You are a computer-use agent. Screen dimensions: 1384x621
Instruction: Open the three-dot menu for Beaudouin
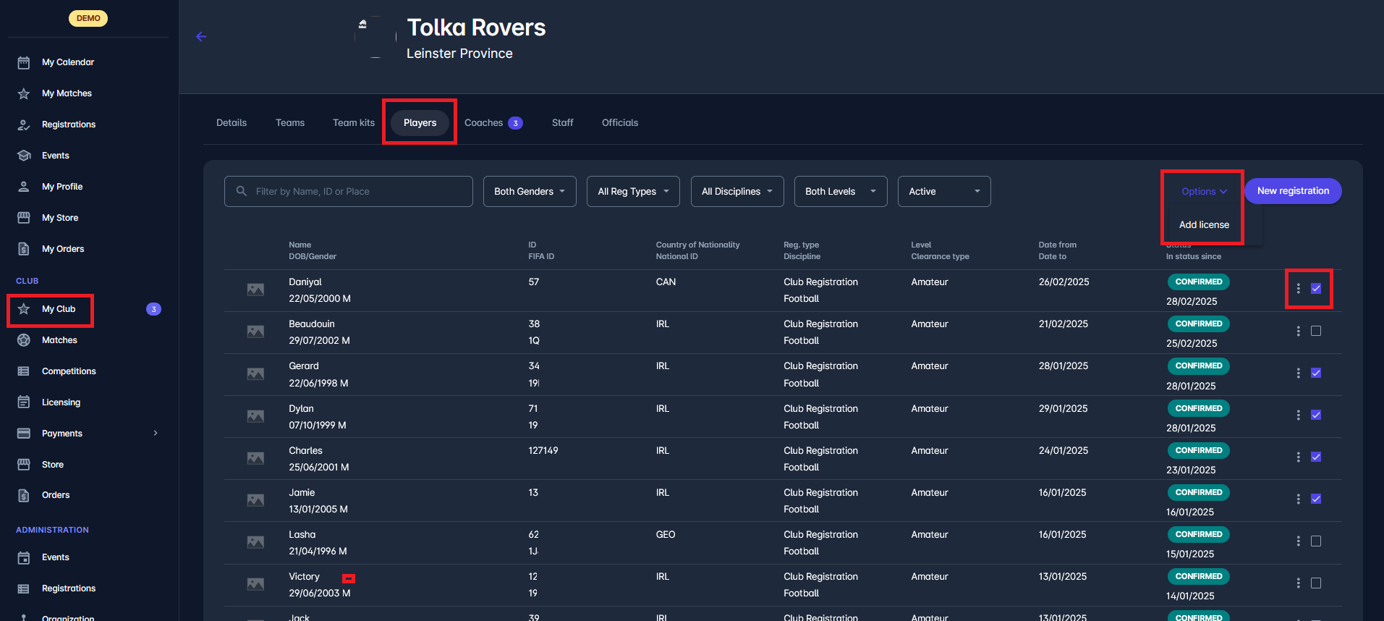(x=1298, y=331)
